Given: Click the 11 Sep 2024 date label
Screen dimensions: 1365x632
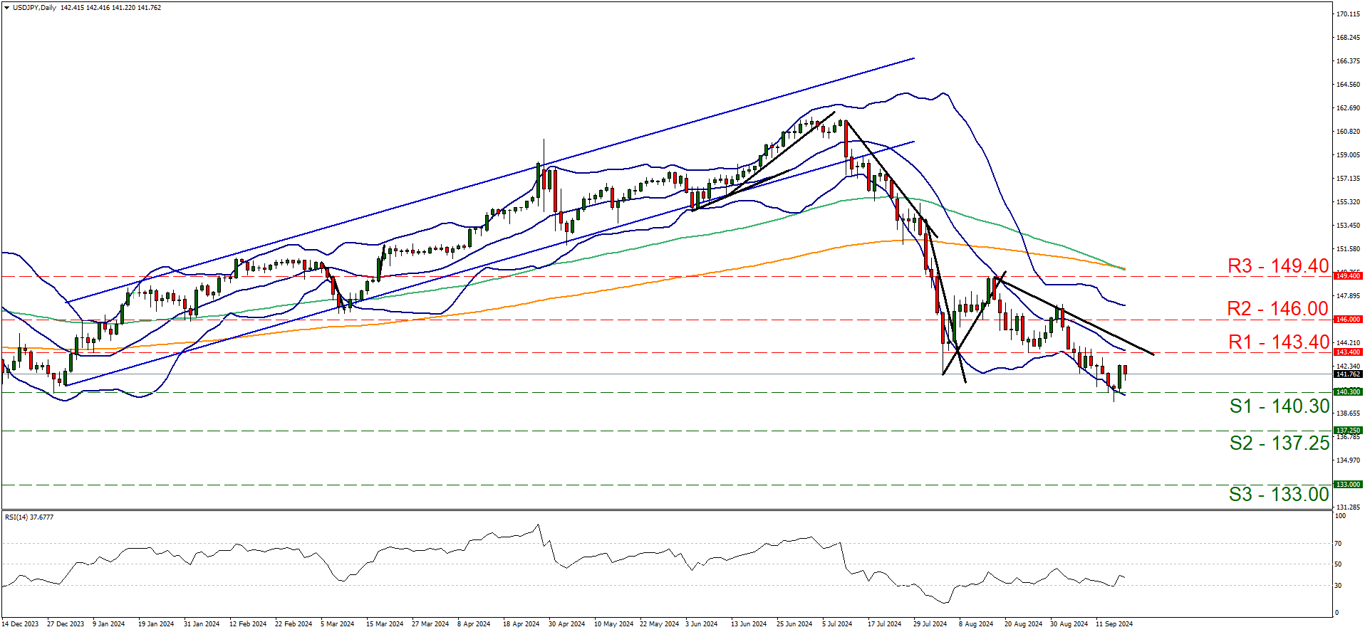Looking at the screenshot, I should (1114, 624).
